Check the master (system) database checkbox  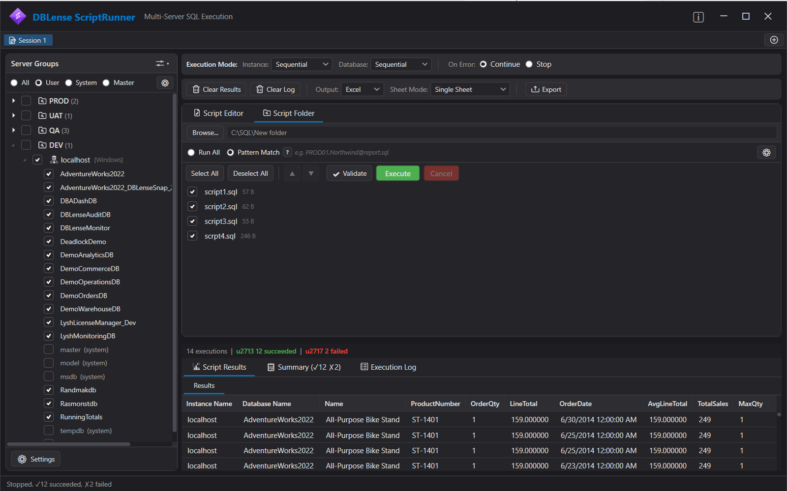click(x=49, y=350)
